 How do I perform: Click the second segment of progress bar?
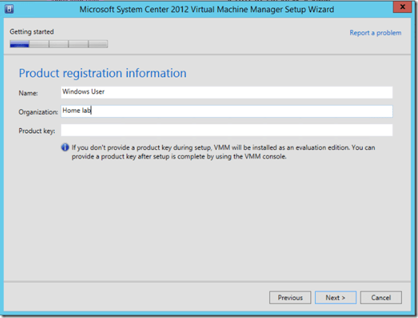point(39,44)
